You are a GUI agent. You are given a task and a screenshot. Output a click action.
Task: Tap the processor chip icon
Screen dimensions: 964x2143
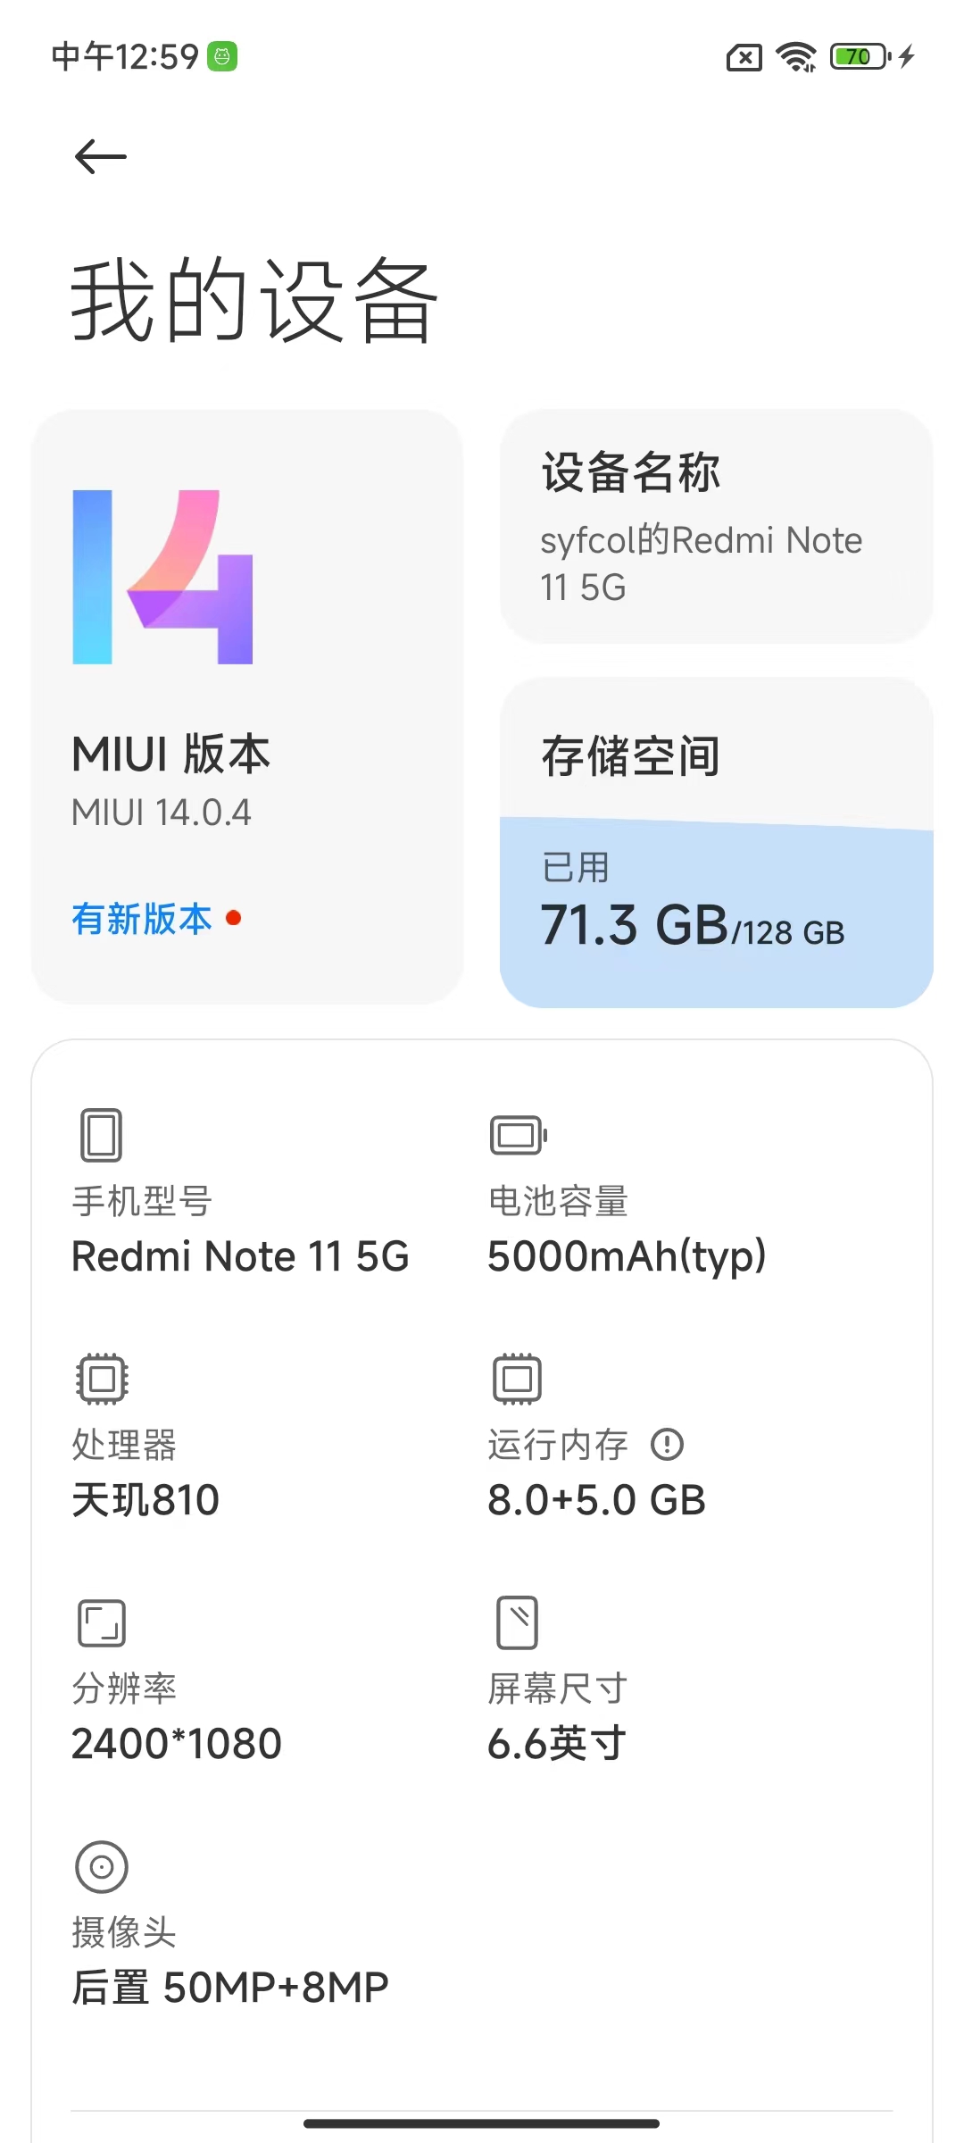point(101,1379)
